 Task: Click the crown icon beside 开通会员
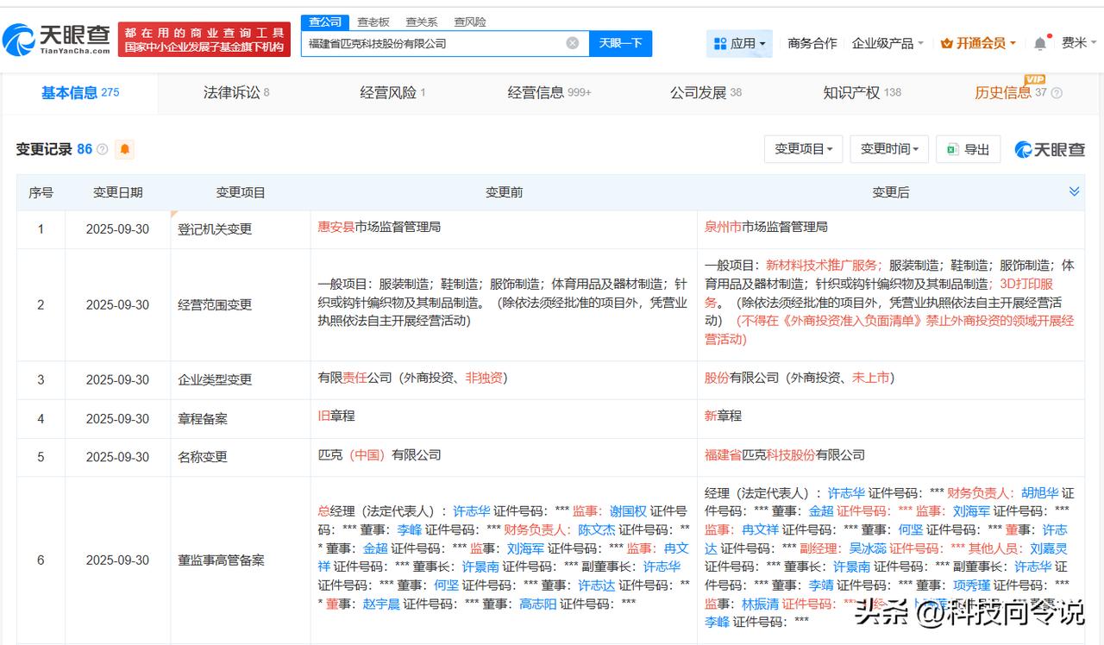point(946,43)
